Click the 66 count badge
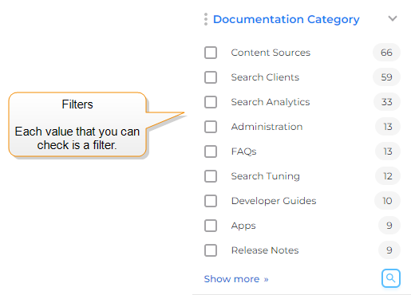Viewport: 411px width, 295px height. [x=386, y=53]
